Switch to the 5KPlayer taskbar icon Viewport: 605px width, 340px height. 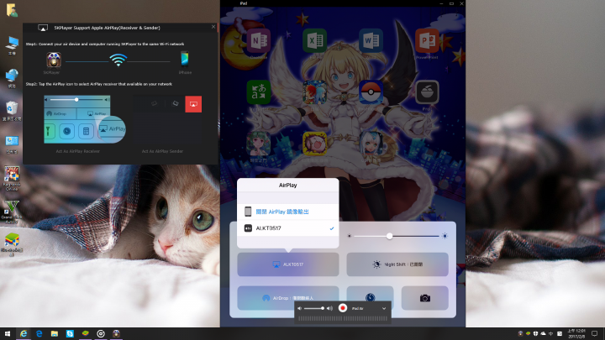point(116,334)
